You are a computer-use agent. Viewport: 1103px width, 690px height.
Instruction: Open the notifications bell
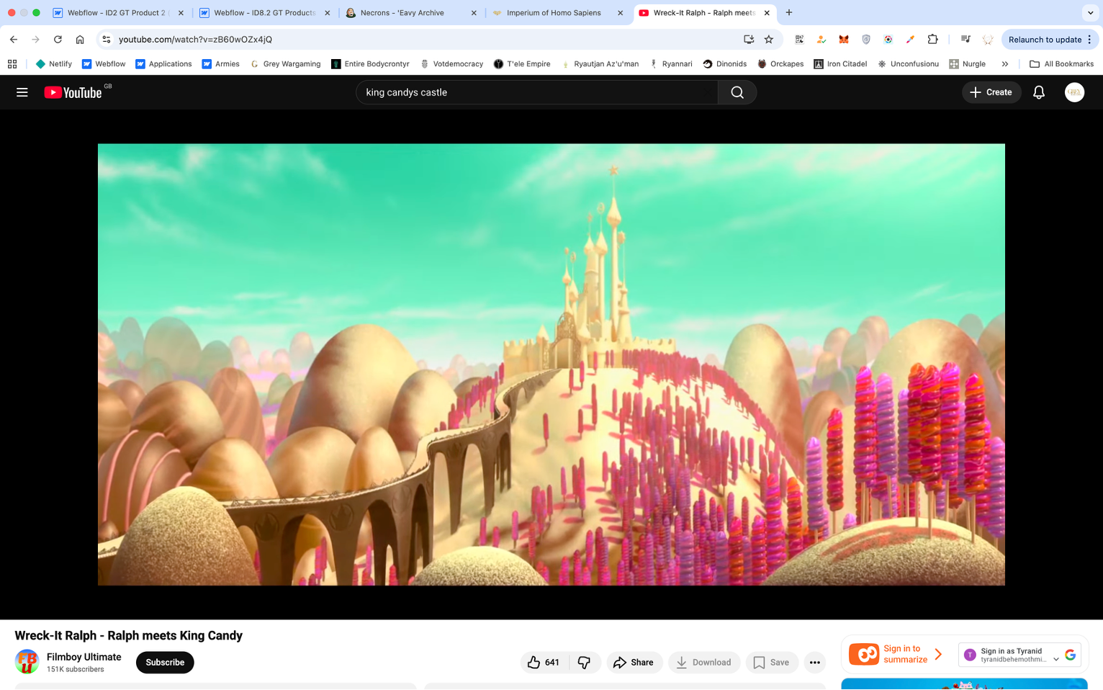1039,92
